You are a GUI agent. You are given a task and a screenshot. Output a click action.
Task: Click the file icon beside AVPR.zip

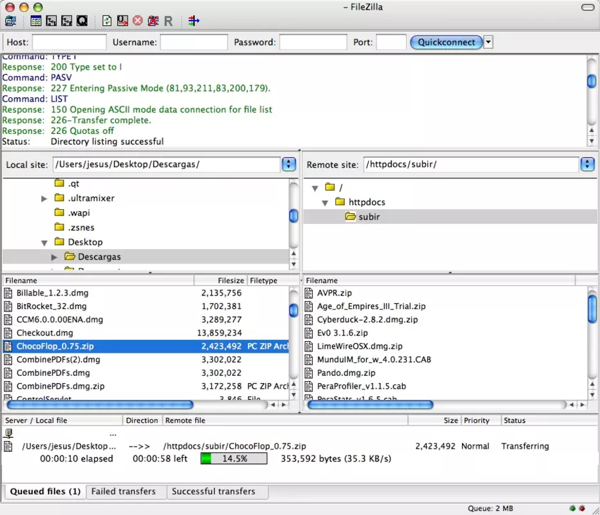click(309, 293)
